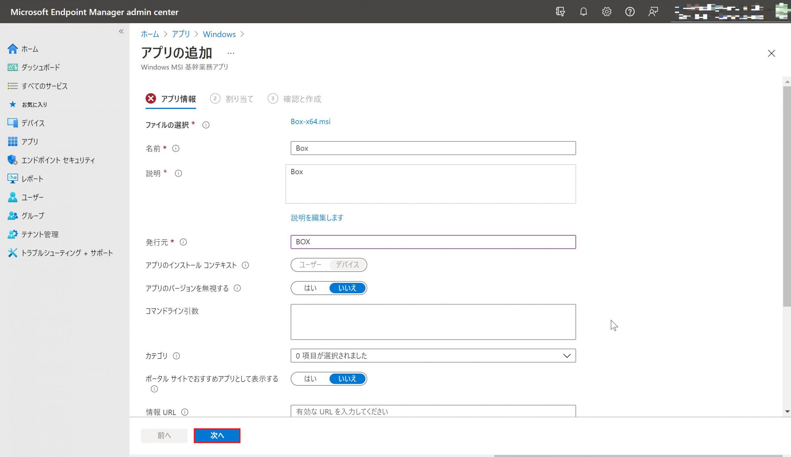
Task: Choose ユーザー install context option
Action: [x=310, y=265]
